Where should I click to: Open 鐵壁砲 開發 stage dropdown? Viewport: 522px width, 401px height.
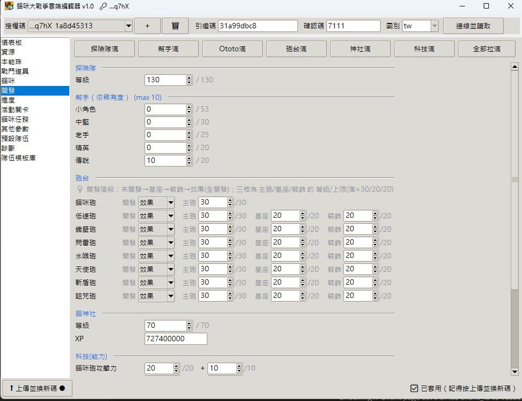pyautogui.click(x=156, y=229)
